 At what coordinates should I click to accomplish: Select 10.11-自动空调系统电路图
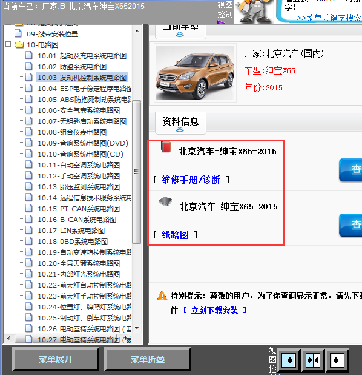coord(79,165)
